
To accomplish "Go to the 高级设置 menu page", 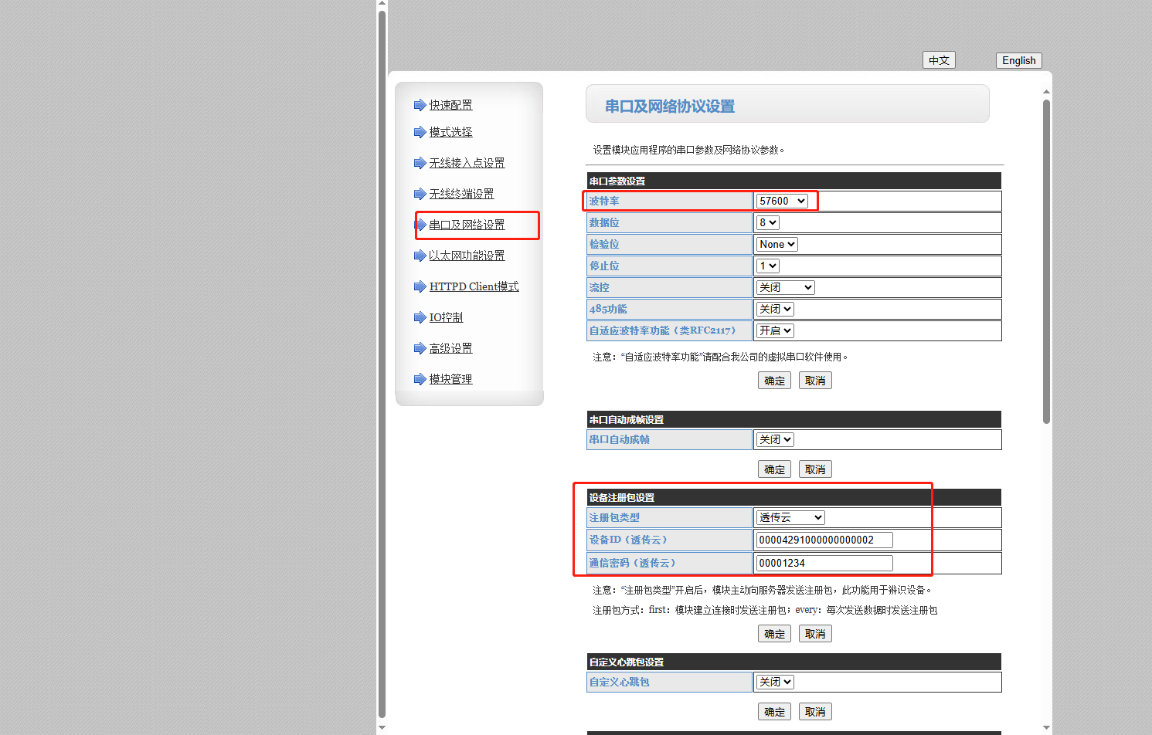I will point(450,348).
